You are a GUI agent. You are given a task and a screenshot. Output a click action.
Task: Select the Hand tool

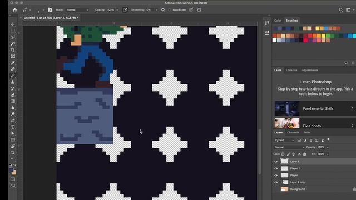[x=13, y=146]
